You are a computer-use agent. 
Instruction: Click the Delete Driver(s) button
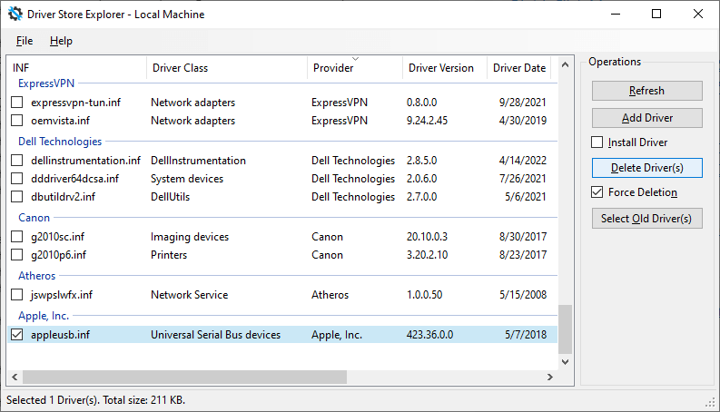[x=647, y=168]
